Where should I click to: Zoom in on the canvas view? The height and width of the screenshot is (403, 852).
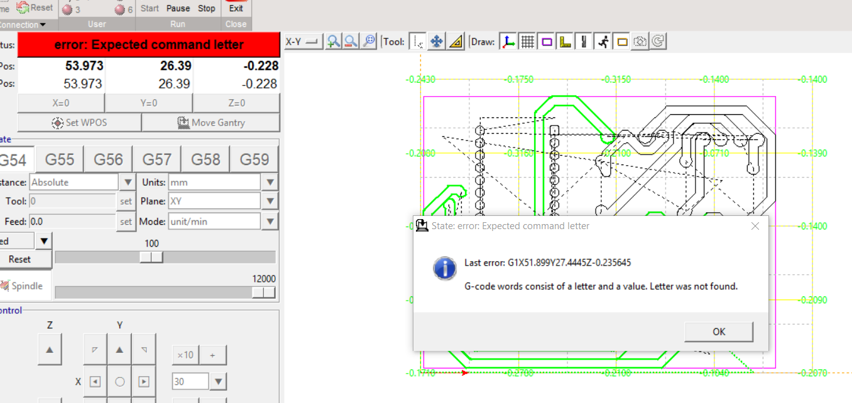334,41
